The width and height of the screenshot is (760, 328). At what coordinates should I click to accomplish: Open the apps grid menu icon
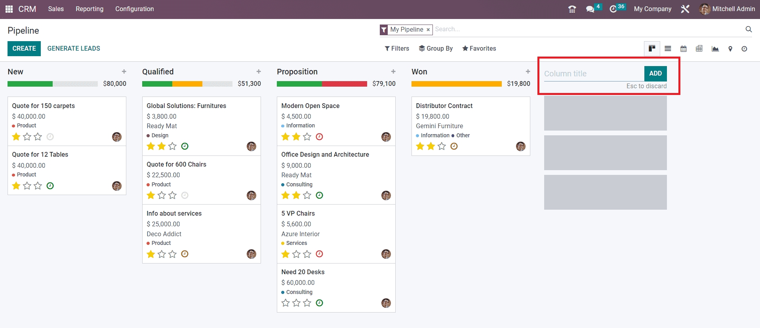coord(9,9)
